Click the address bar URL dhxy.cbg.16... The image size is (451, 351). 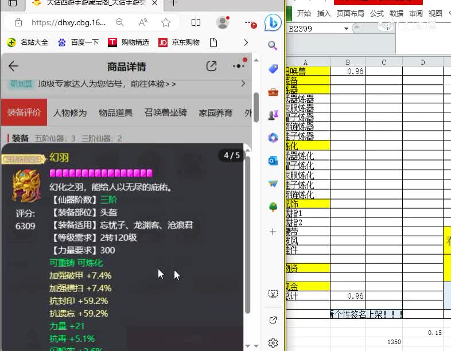[68, 22]
